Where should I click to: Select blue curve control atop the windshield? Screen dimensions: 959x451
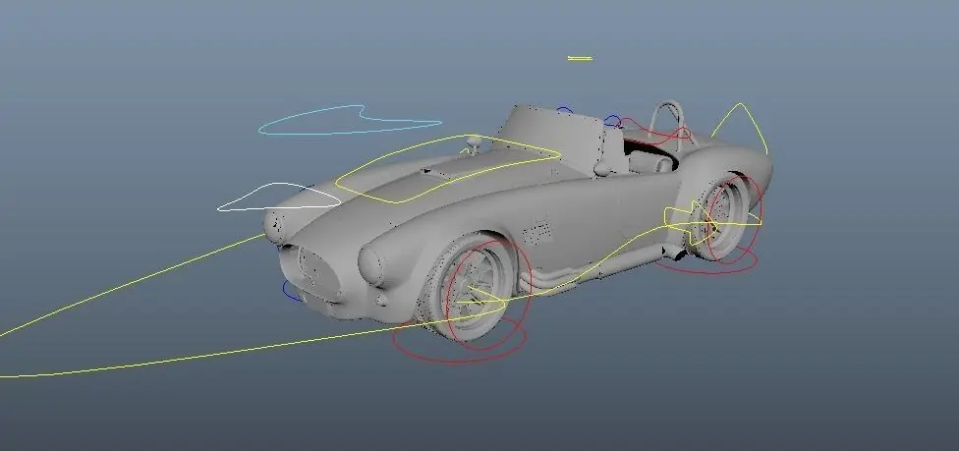click(564, 110)
